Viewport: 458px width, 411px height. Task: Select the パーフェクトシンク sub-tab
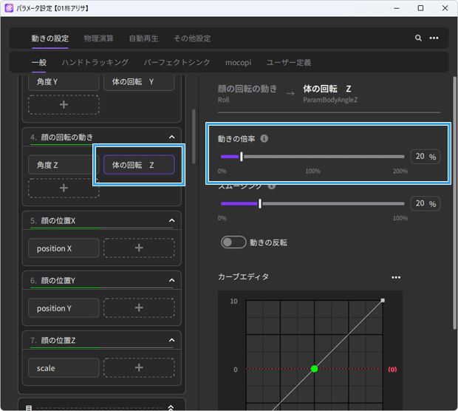[177, 62]
